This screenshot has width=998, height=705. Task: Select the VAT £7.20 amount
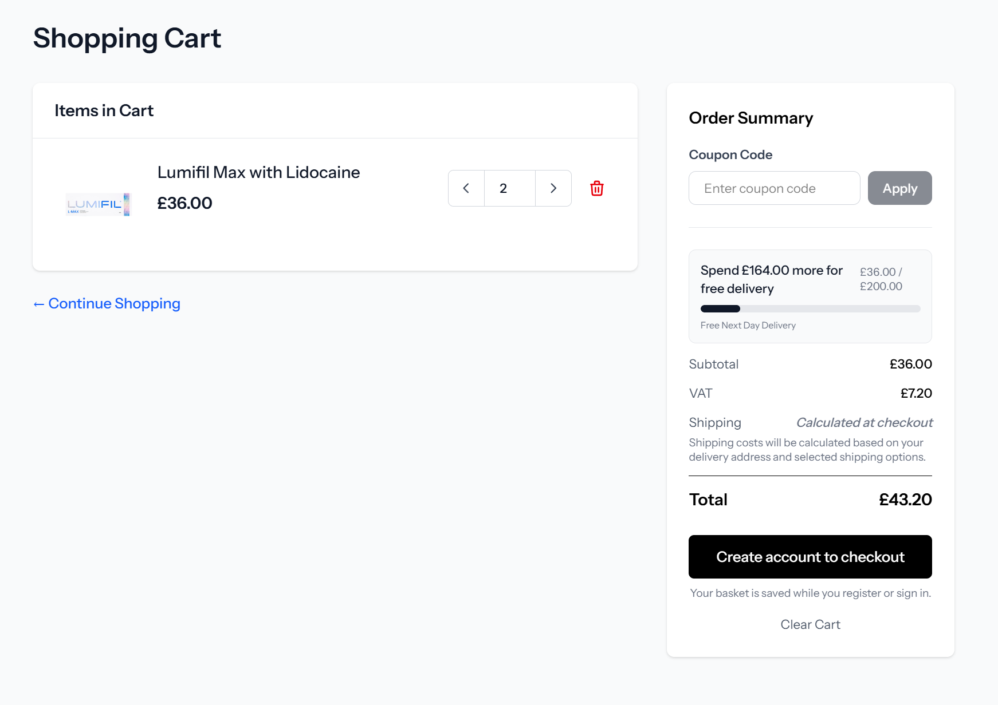916,393
